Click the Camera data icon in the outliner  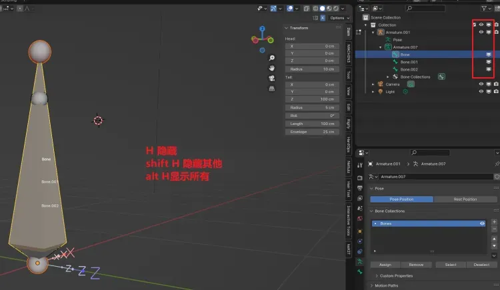click(x=411, y=84)
